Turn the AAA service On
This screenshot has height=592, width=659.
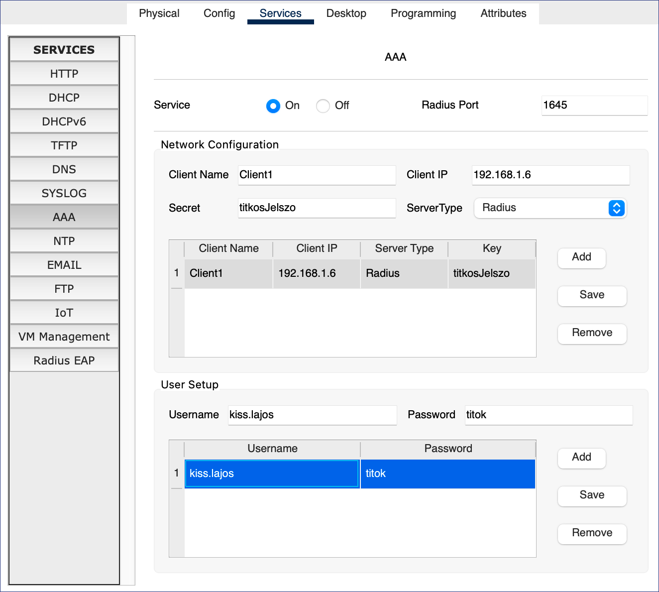tap(273, 106)
